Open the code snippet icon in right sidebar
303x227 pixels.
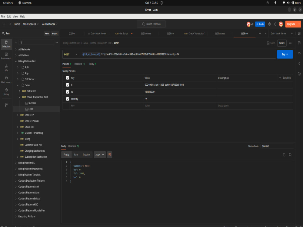299,53
